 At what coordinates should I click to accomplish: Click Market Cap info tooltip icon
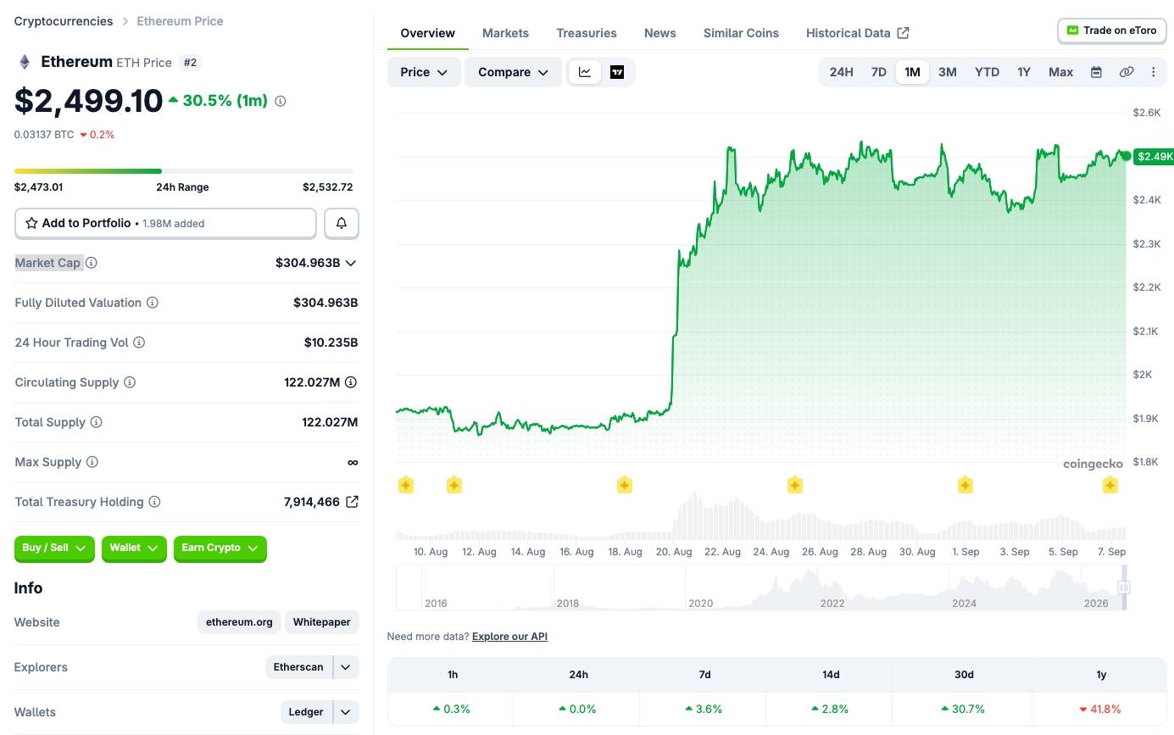(92, 263)
